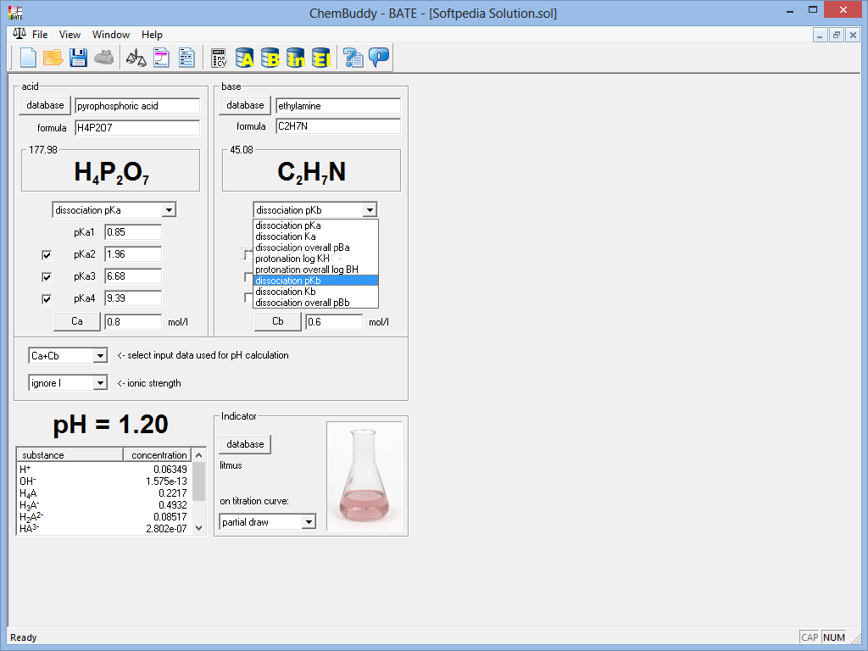Screen dimensions: 868x651
Task: Open the pH calculator balance scale icon
Action: [x=136, y=57]
